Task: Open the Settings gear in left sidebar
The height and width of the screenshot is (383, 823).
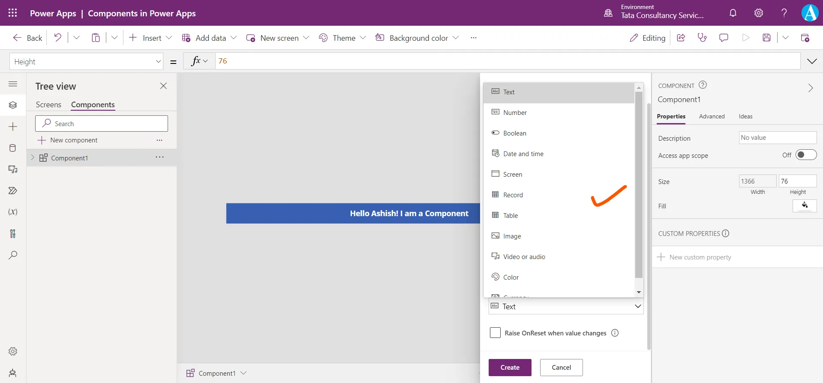Action: click(13, 351)
